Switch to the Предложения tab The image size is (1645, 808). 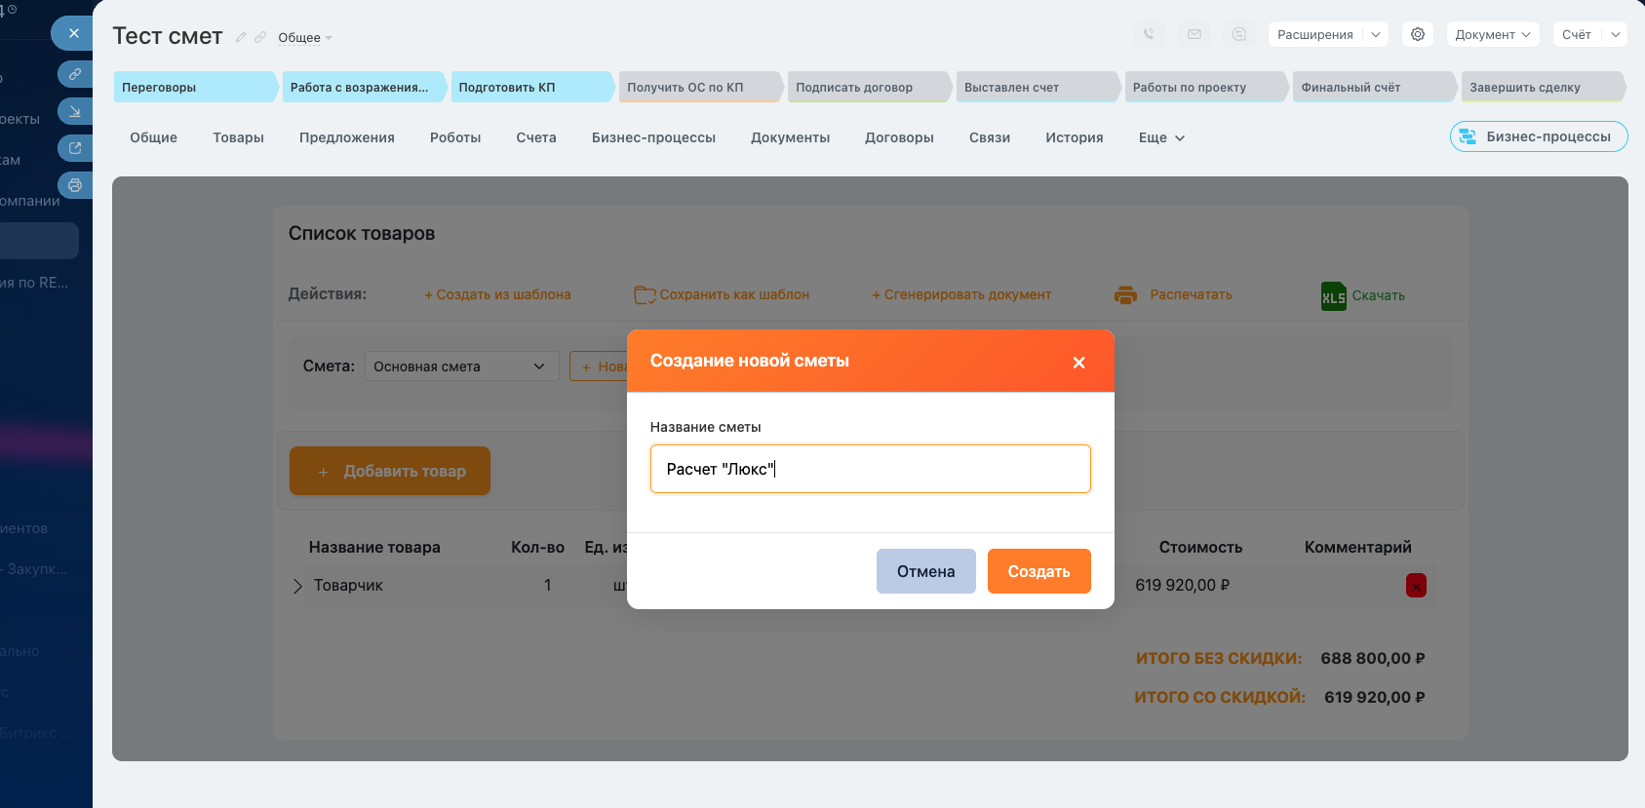click(347, 137)
